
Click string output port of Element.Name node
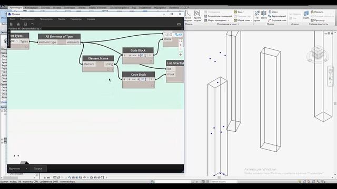[109, 64]
